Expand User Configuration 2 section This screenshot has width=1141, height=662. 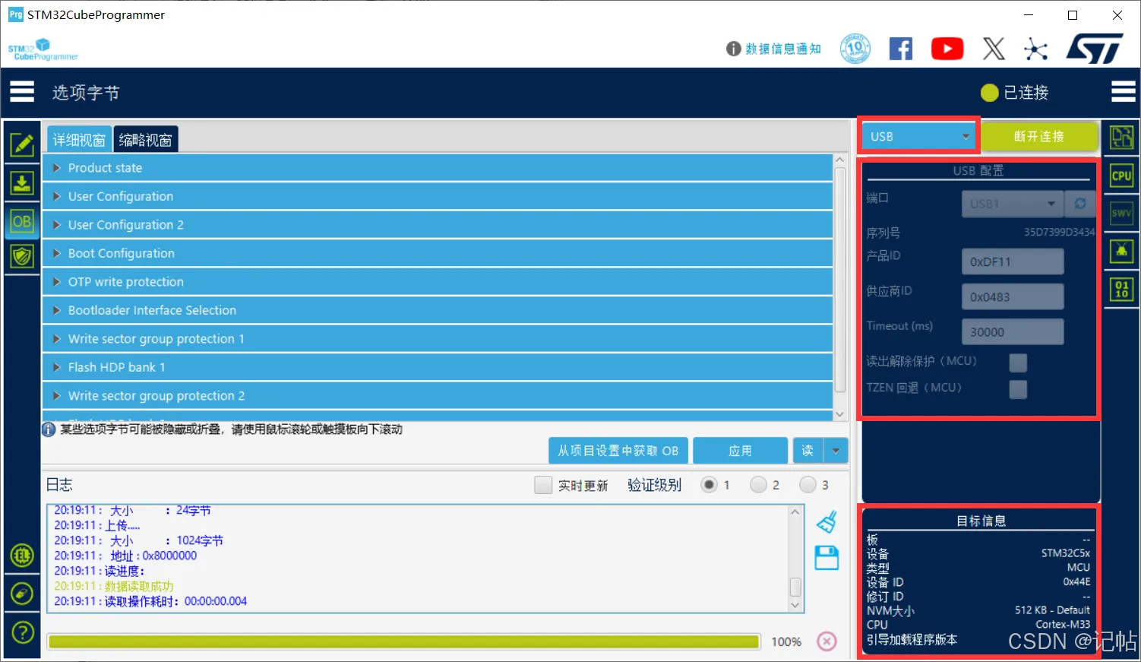click(x=438, y=225)
